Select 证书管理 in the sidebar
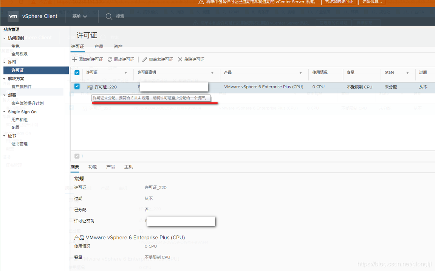The width and height of the screenshot is (435, 271). (x=19, y=144)
